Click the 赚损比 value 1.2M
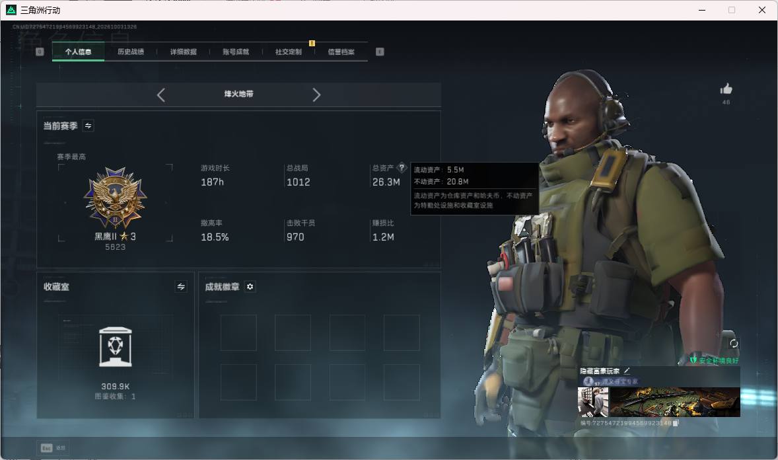This screenshot has width=778, height=460. point(383,237)
